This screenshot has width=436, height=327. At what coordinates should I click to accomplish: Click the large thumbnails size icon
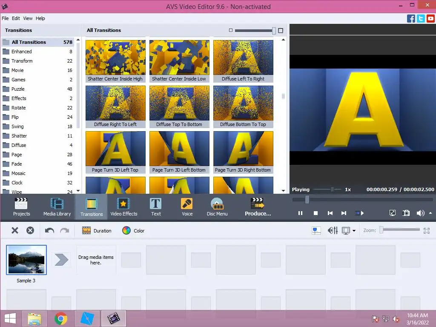281,31
